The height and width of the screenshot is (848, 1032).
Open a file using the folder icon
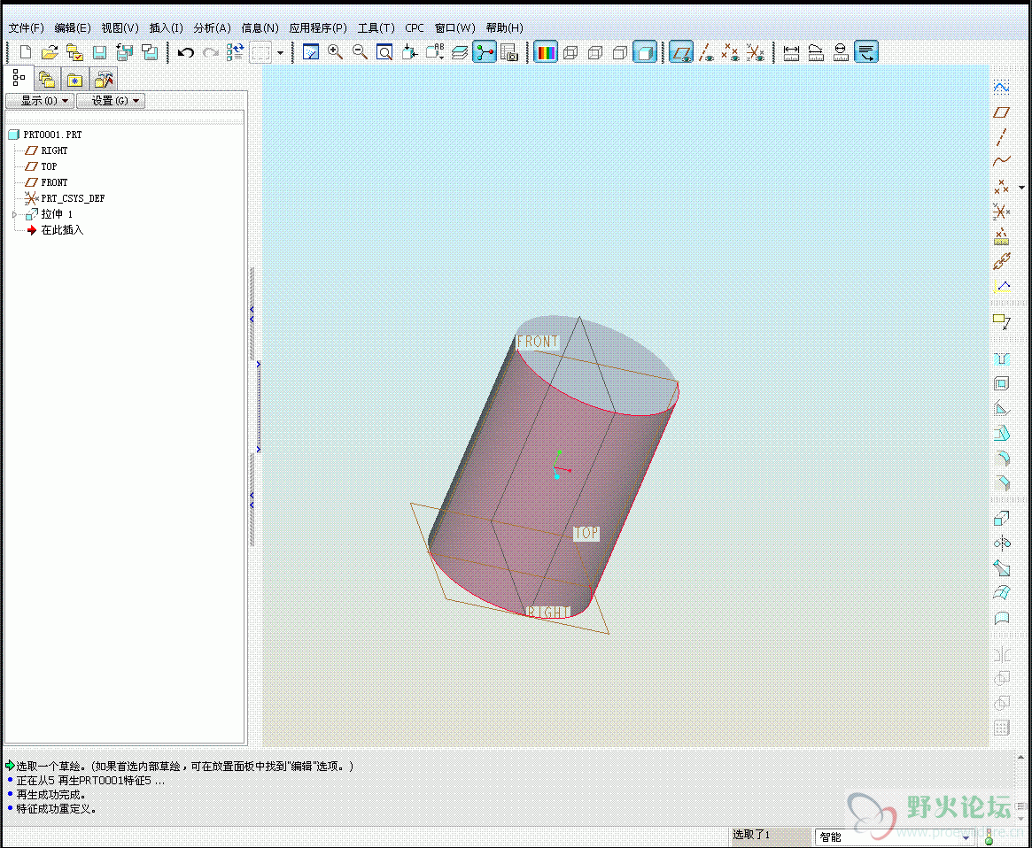(50, 52)
